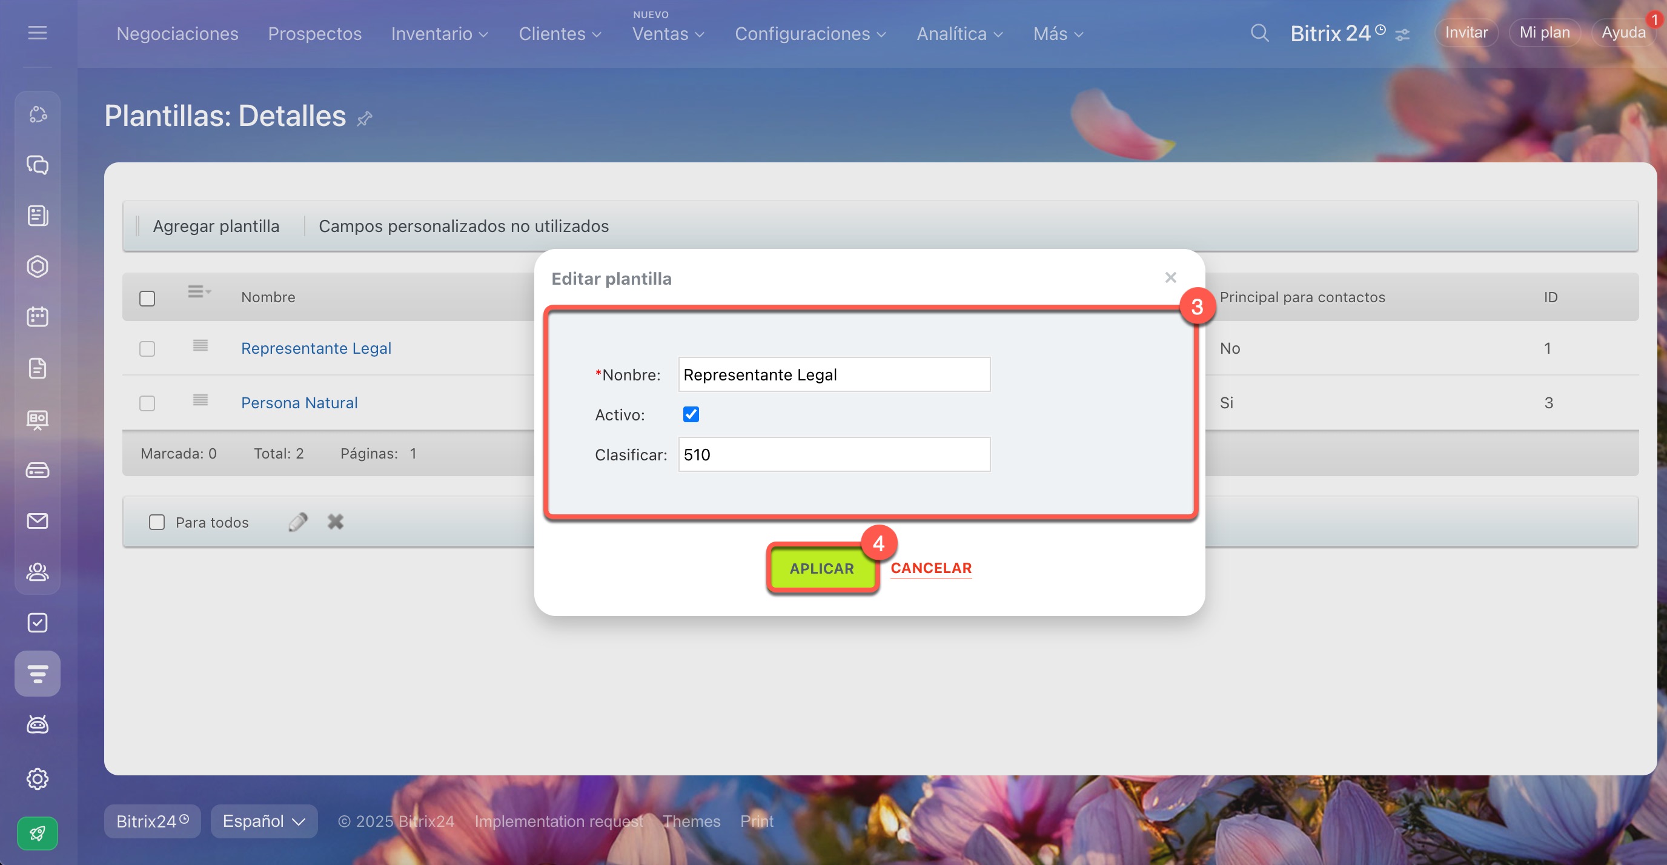Click row handle icon for Representante Legal
This screenshot has width=1667, height=865.
point(201,346)
